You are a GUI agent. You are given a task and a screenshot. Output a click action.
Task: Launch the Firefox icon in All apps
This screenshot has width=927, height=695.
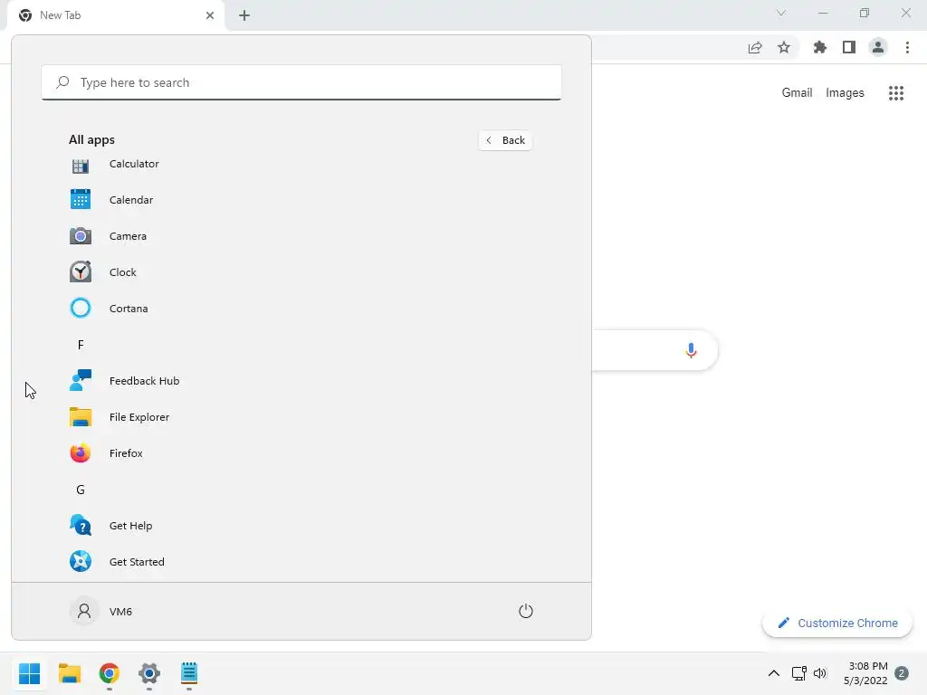pyautogui.click(x=81, y=453)
